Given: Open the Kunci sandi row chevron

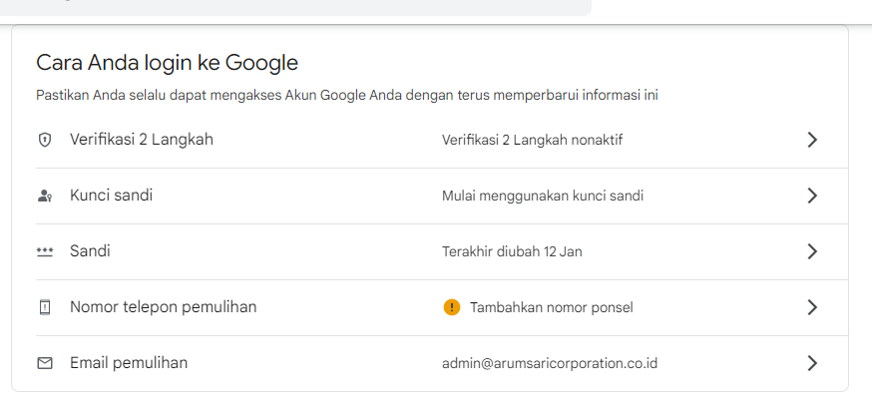Looking at the screenshot, I should pyautogui.click(x=812, y=196).
